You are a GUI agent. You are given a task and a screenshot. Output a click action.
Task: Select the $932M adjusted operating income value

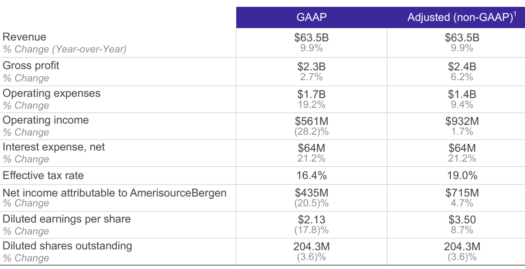(x=462, y=121)
